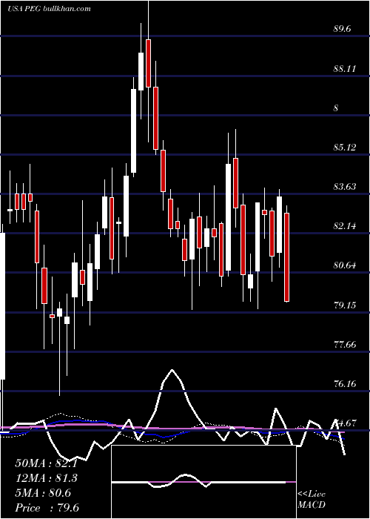Select the 82.14 price axis label

(345, 226)
